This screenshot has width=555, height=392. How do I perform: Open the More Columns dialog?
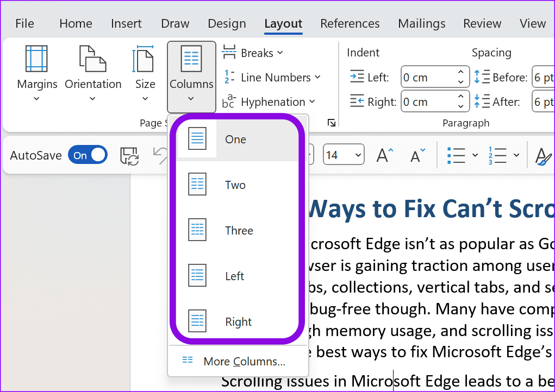[238, 361]
